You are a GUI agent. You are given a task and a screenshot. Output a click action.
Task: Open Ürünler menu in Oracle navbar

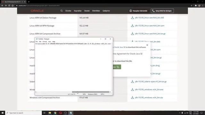click(x=68, y=11)
